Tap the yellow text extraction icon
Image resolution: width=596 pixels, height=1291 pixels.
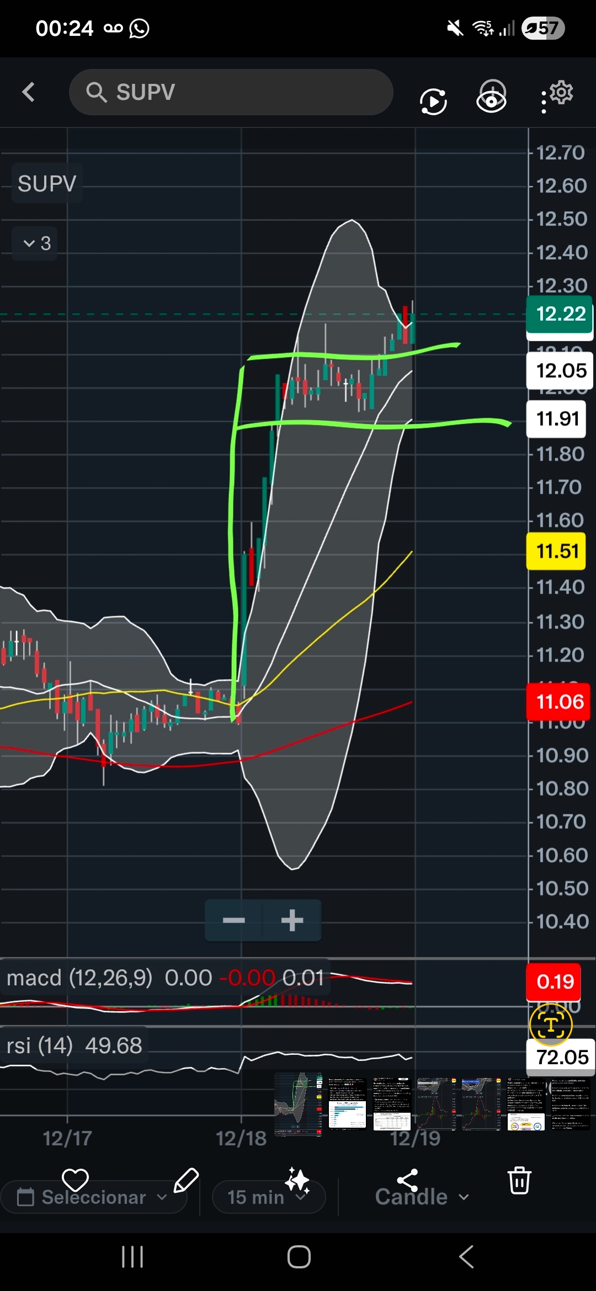point(550,1025)
